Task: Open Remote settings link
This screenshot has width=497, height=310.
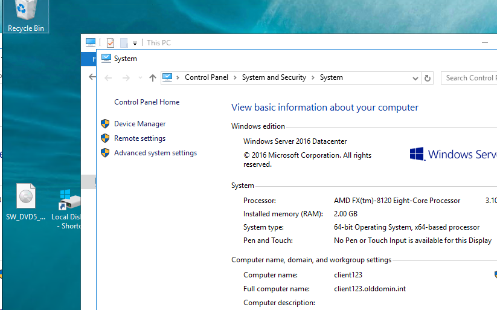Action: tap(139, 138)
